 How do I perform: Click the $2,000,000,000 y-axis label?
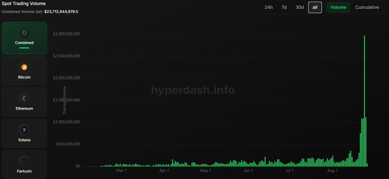click(67, 78)
